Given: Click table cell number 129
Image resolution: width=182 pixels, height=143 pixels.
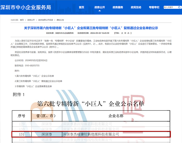Looking at the screenshot, I should (x=22, y=124).
